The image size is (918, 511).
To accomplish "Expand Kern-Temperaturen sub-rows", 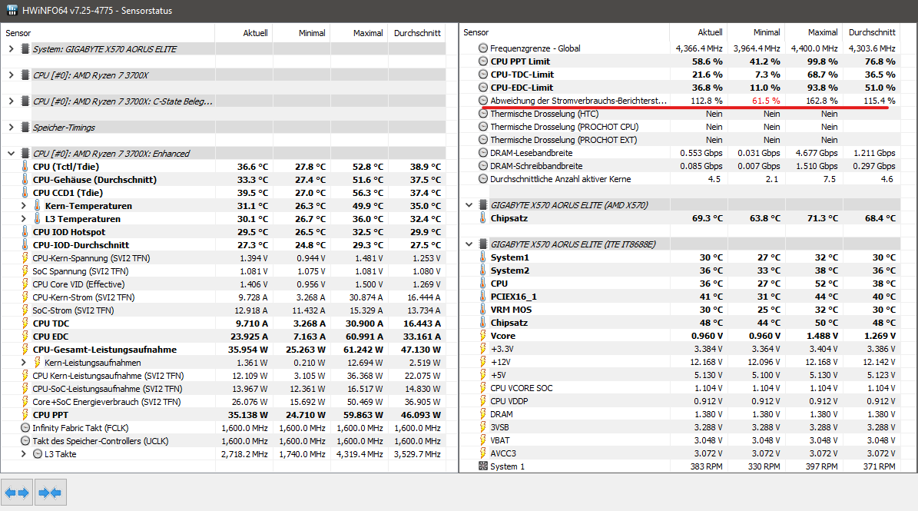I will pos(23,205).
